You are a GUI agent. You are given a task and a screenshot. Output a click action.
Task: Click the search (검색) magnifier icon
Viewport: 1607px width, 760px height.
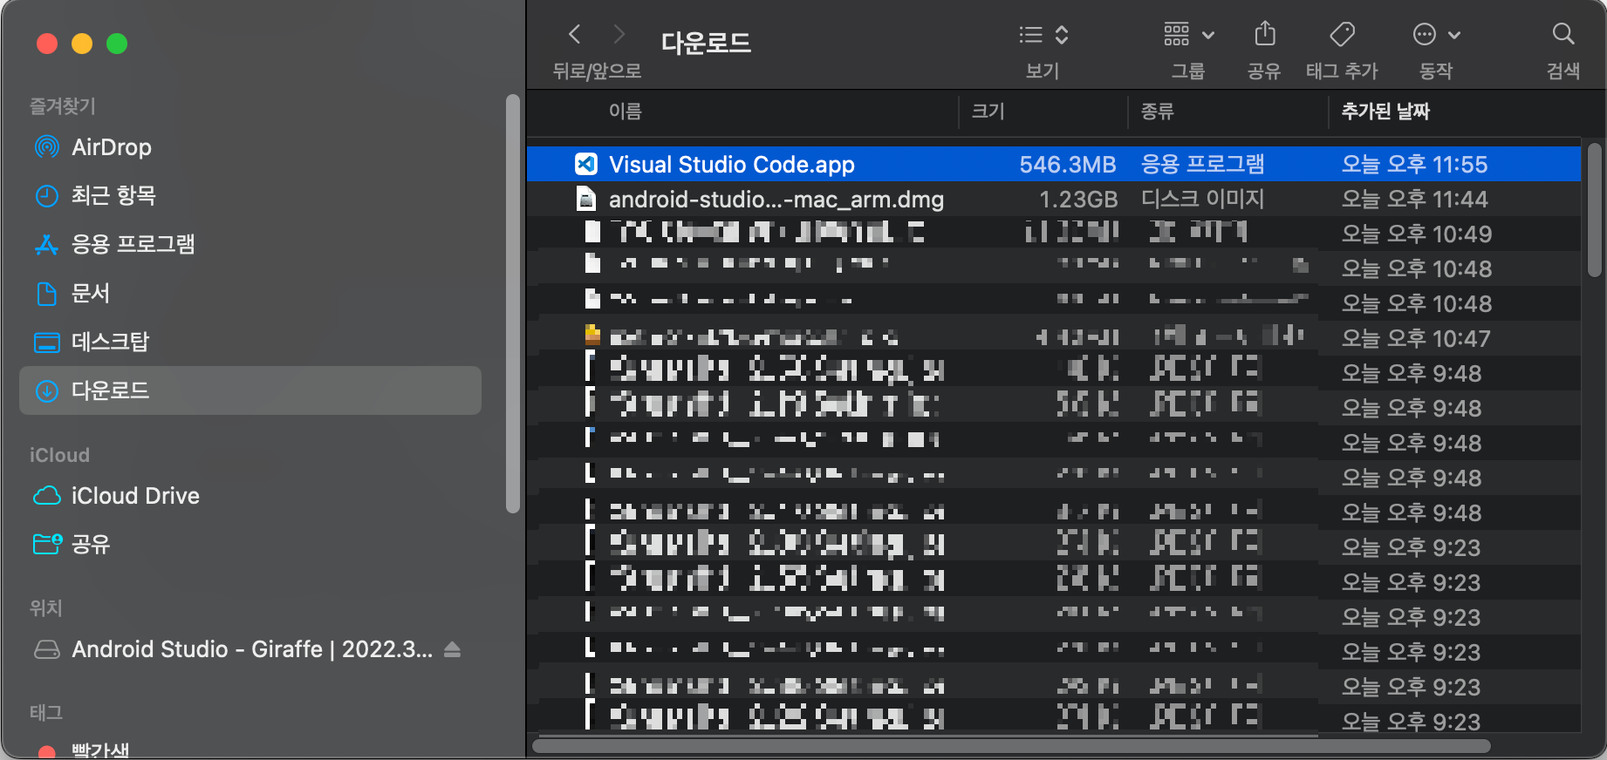[1563, 35]
